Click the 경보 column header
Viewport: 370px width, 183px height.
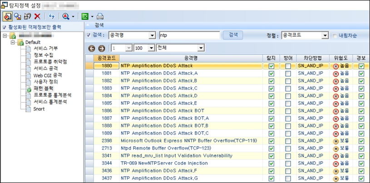tap(361, 58)
